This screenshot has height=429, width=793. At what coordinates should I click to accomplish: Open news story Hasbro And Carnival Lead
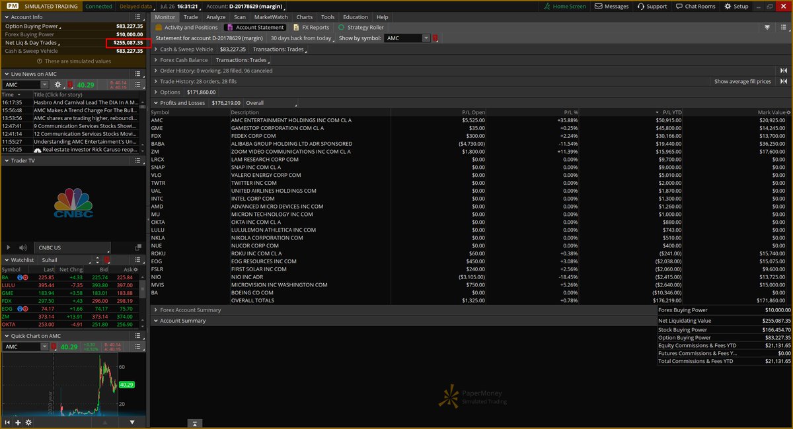pyautogui.click(x=86, y=103)
